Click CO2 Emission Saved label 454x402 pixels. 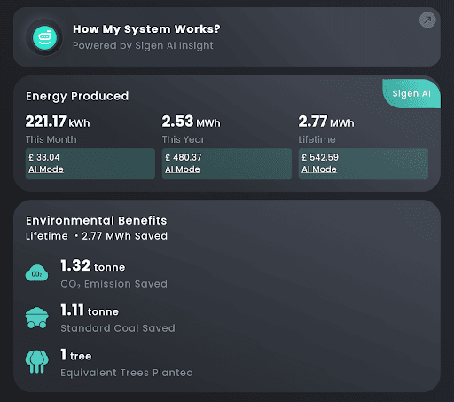[x=113, y=284]
